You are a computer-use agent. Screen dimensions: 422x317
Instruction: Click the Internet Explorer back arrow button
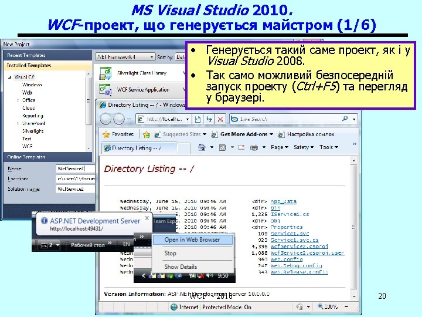click(x=105, y=119)
